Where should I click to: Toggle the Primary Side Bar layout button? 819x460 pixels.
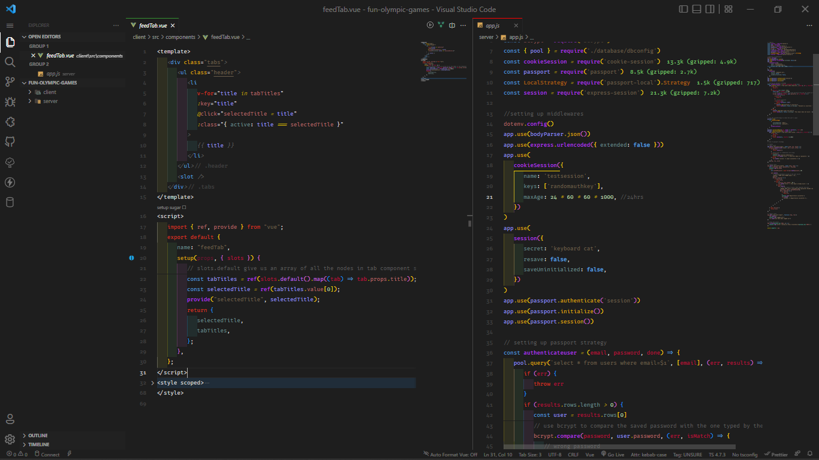click(683, 9)
